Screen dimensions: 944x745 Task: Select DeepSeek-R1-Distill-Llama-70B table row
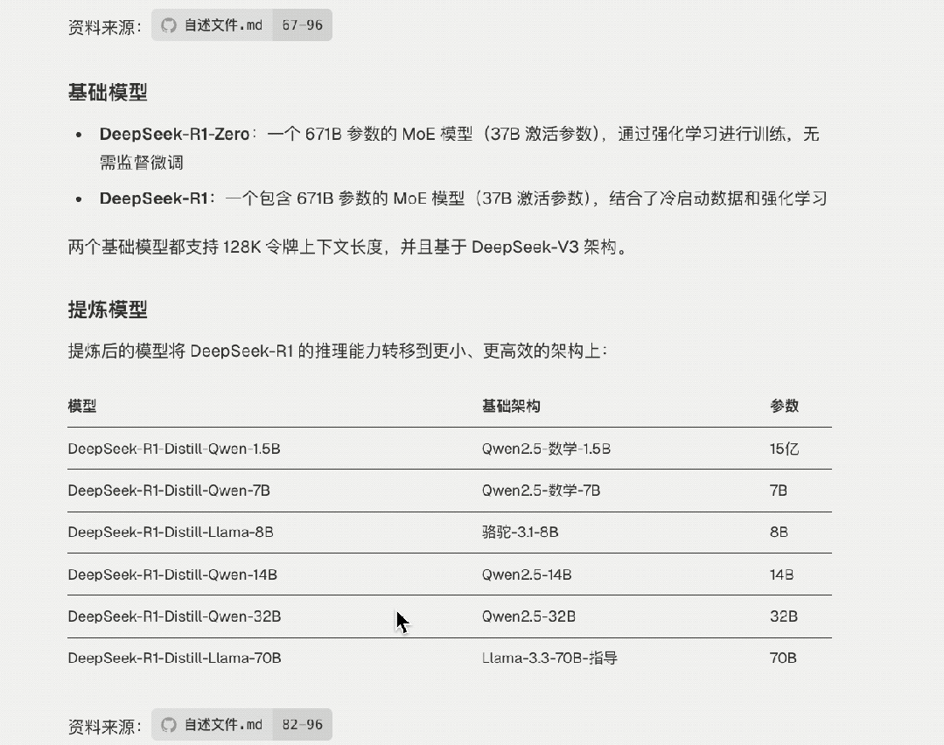[x=450, y=658]
